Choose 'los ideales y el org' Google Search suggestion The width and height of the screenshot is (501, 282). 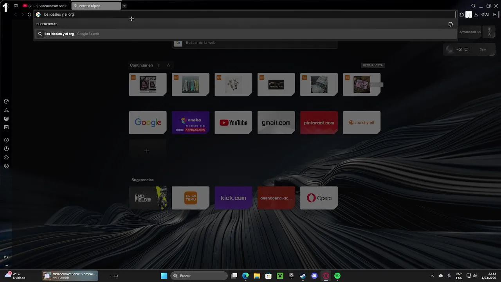[245, 34]
